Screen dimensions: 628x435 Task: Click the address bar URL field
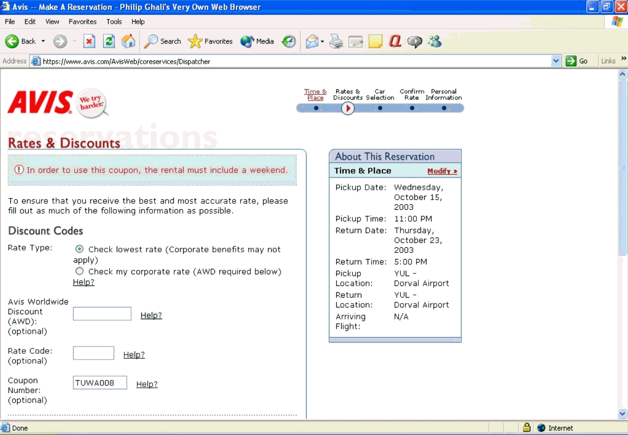pos(296,62)
